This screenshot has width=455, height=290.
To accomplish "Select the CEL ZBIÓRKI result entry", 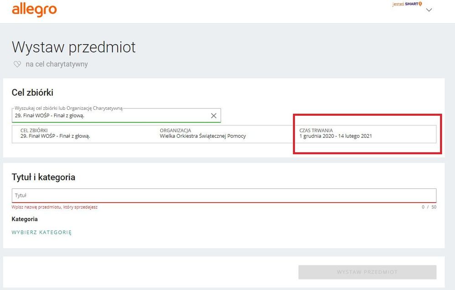I will 55,133.
